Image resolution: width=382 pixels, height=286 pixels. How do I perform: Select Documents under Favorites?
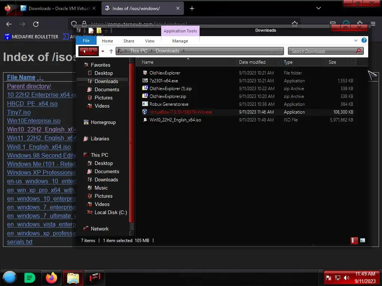point(107,89)
